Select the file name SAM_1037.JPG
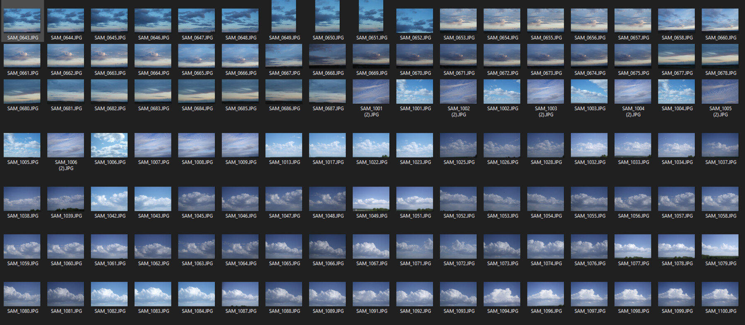 (x=721, y=162)
